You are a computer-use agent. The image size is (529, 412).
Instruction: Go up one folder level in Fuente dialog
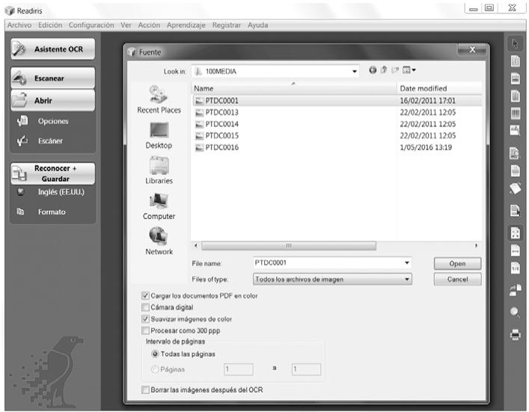pyautogui.click(x=384, y=70)
